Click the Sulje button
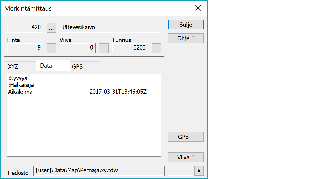Viewport: 328px width, 179px height. [186, 25]
